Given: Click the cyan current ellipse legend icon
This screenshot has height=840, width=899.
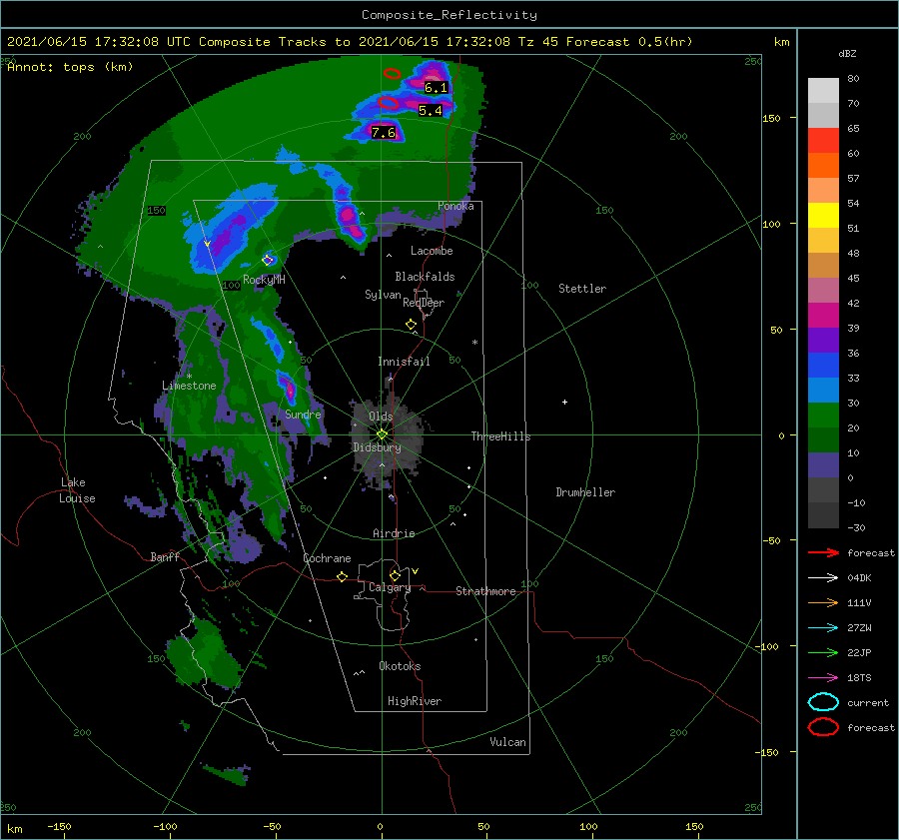Looking at the screenshot, I should 823,702.
